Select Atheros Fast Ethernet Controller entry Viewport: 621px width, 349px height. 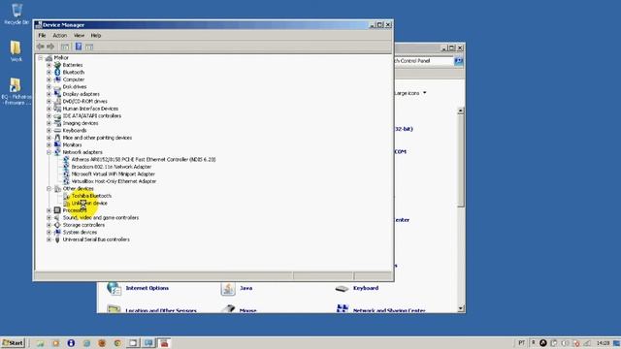144,159
